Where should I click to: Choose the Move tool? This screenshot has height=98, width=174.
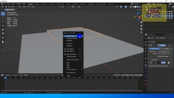3,22
